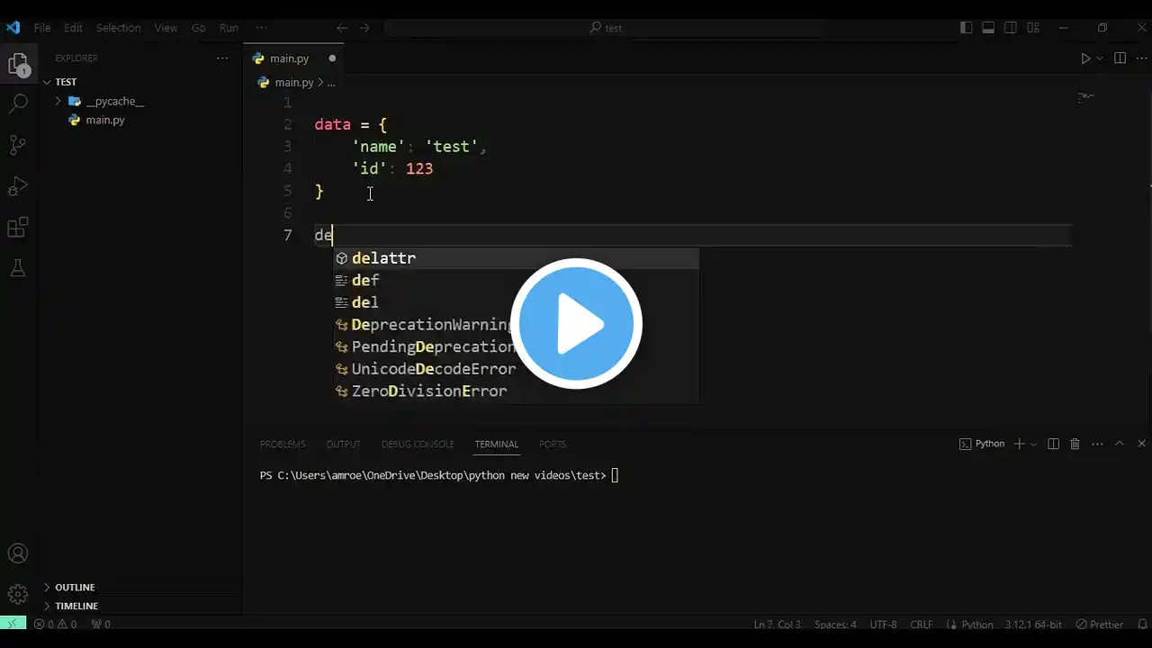Viewport: 1152px width, 648px height.
Task: Click the unsaved dot on main.py tab
Action: click(331, 58)
